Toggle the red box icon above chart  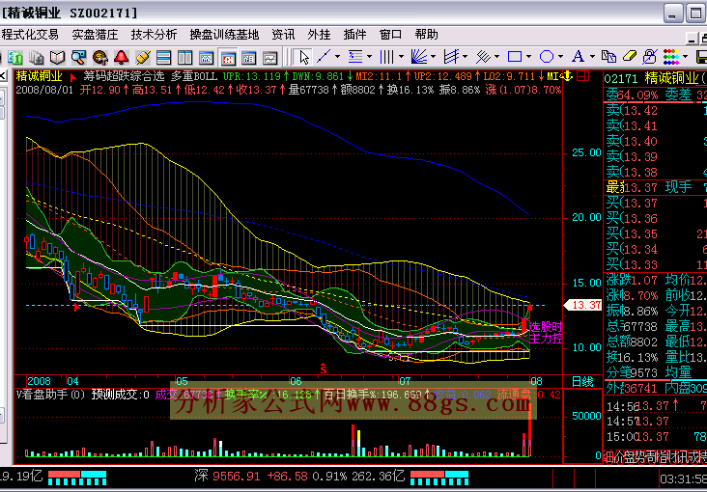pyautogui.click(x=583, y=76)
